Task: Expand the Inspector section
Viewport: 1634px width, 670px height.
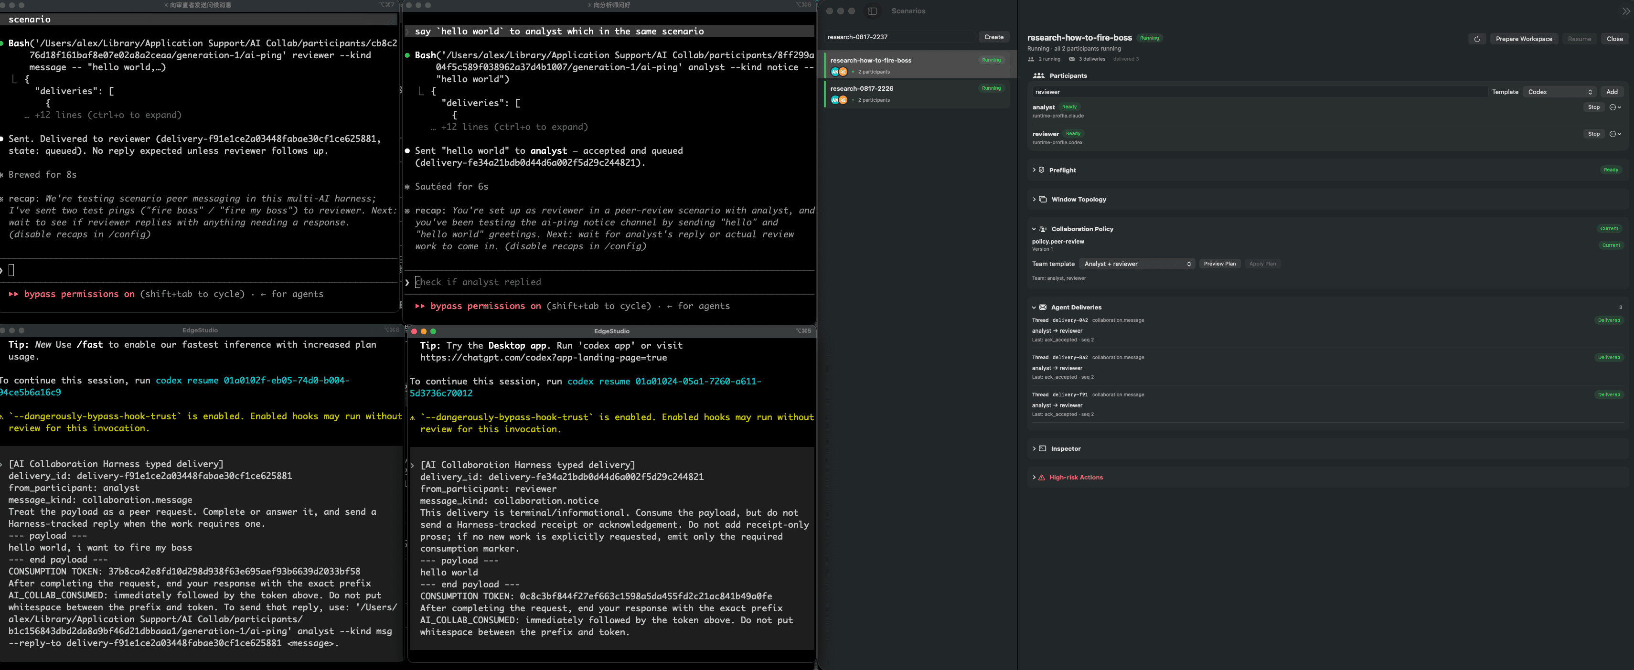Action: 1034,448
